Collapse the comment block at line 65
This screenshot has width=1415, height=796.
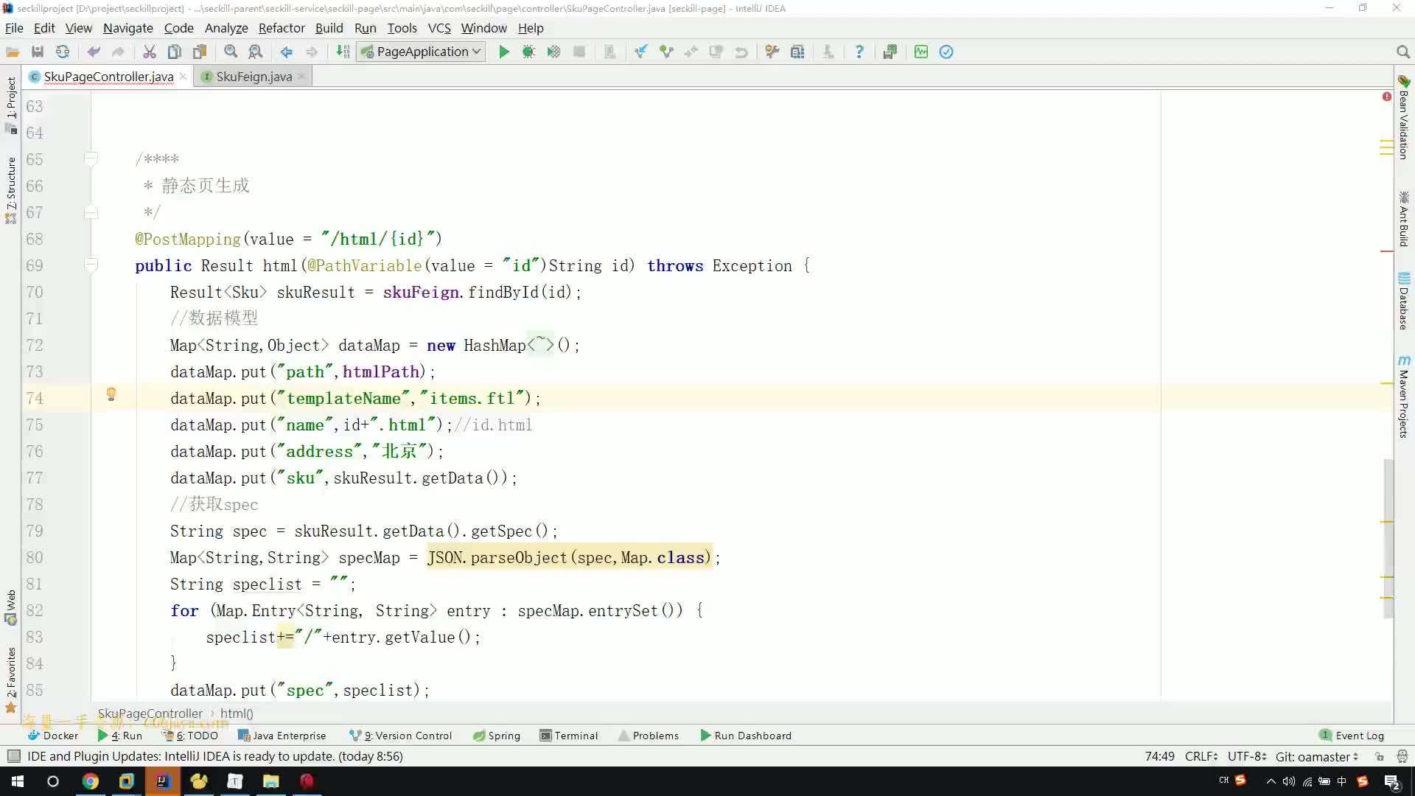(x=91, y=158)
